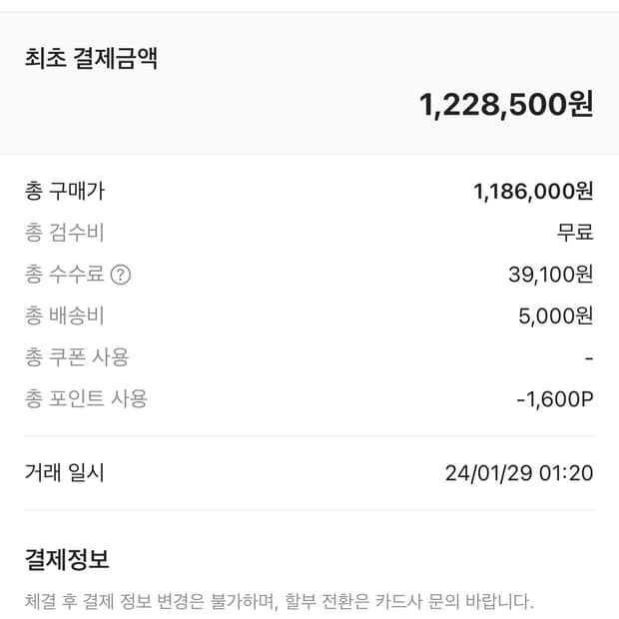Image resolution: width=619 pixels, height=619 pixels.
Task: Click the 거래 일시 label
Action: [x=65, y=472]
